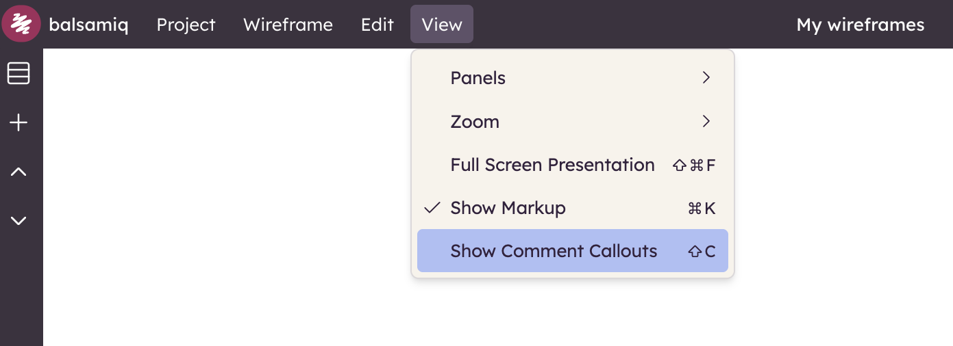Click the arrow icon beside Zoom
The height and width of the screenshot is (346, 953).
point(706,122)
